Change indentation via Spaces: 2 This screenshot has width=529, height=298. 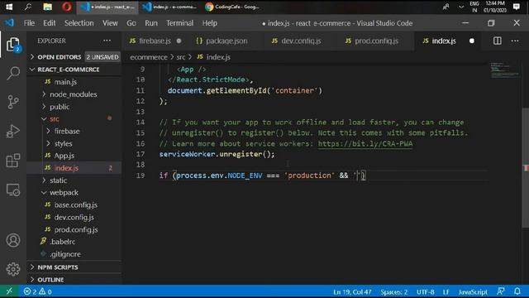394,291
